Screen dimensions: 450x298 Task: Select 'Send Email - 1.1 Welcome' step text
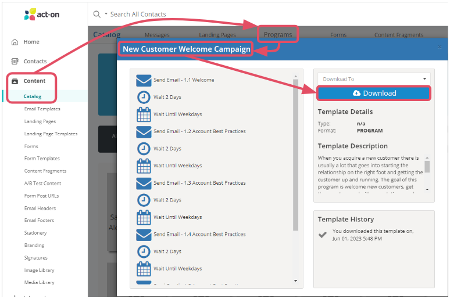tap(184, 80)
